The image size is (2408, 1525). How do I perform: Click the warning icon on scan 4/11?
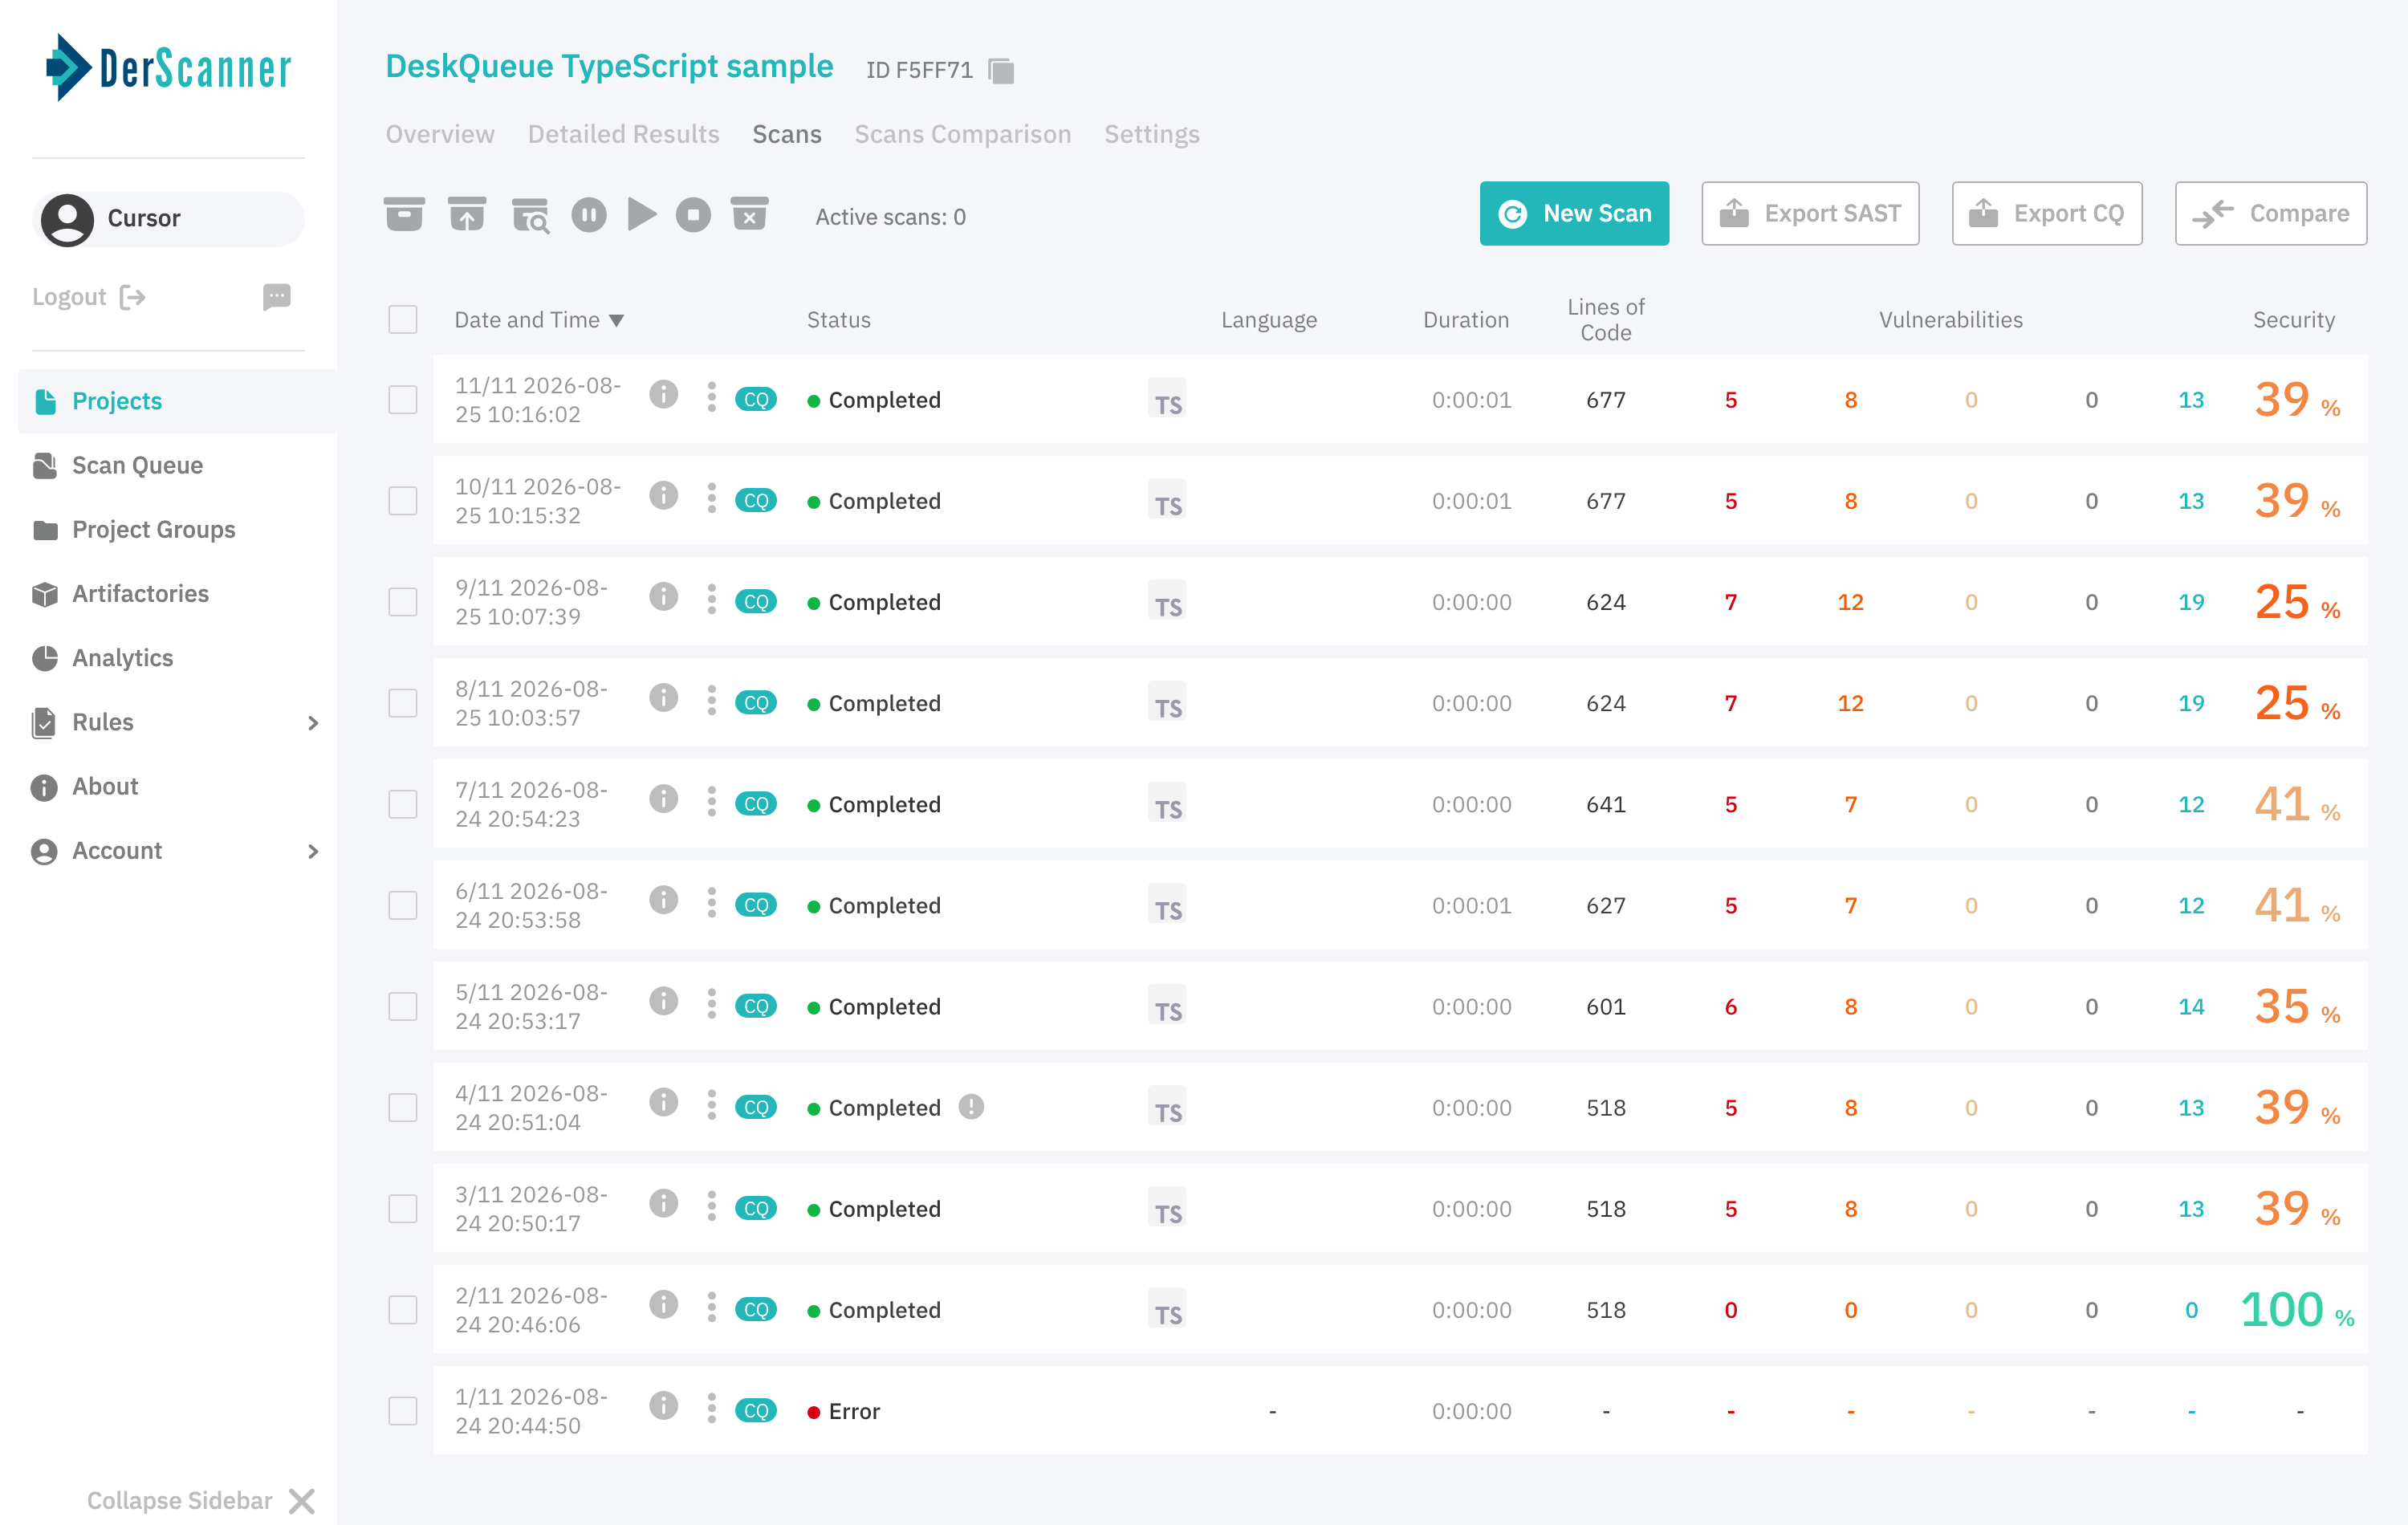tap(971, 1107)
